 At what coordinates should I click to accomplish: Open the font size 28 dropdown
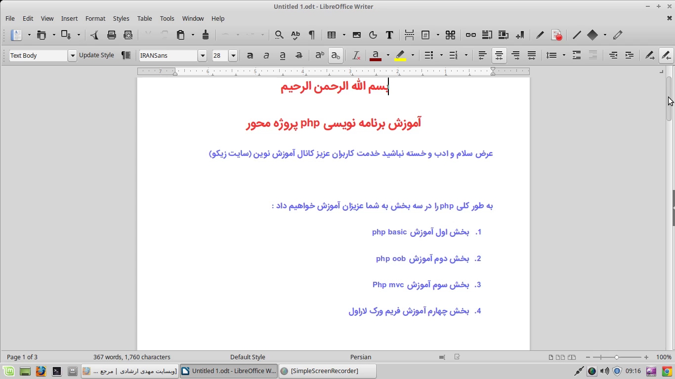tap(233, 56)
